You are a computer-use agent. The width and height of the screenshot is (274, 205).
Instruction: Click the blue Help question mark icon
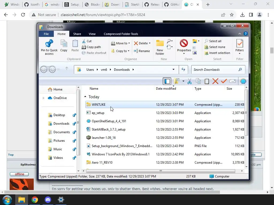click(246, 34)
